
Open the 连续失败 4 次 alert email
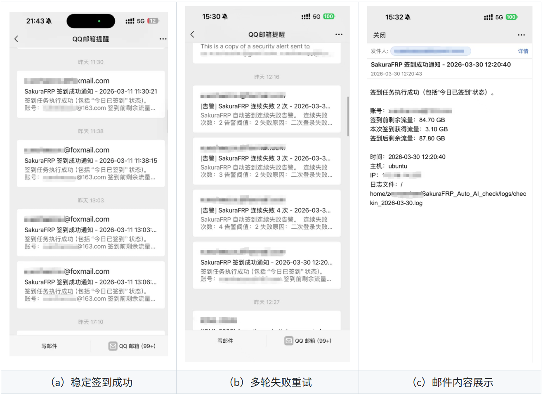tap(267, 213)
